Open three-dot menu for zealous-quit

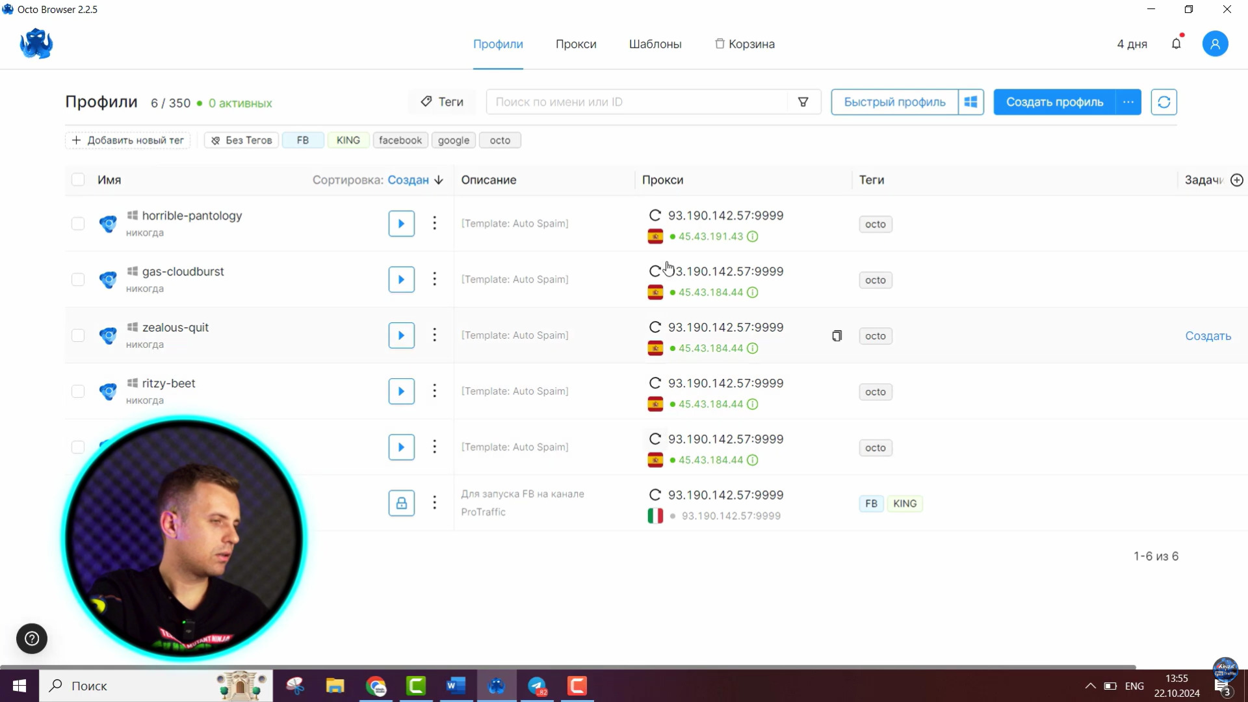tap(435, 335)
